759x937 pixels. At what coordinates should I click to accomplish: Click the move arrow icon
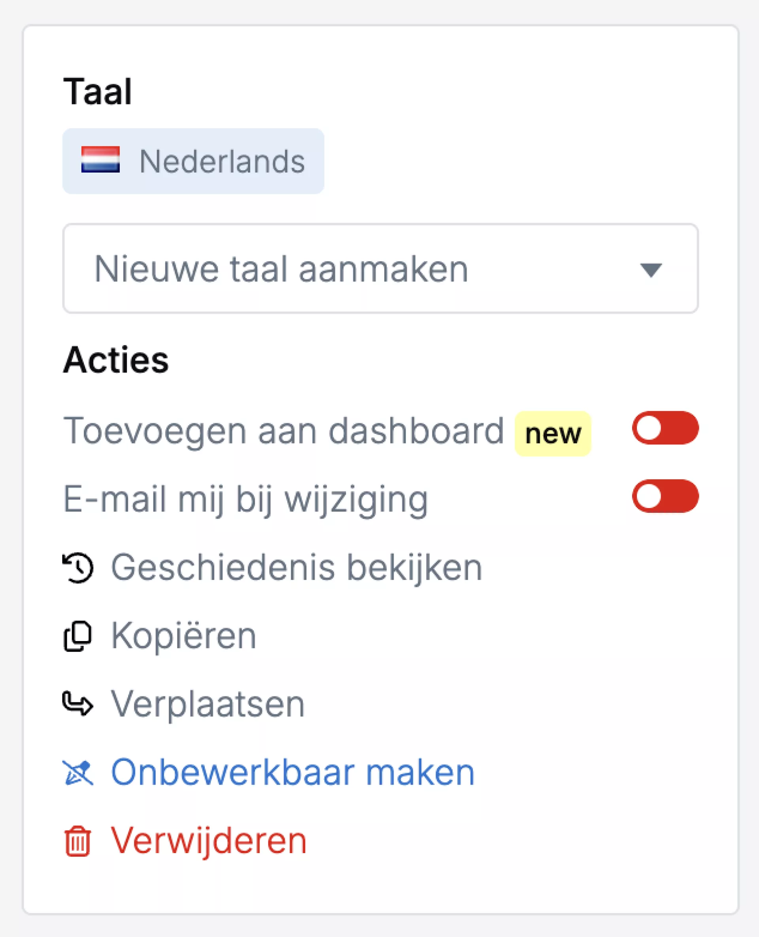pos(78,704)
